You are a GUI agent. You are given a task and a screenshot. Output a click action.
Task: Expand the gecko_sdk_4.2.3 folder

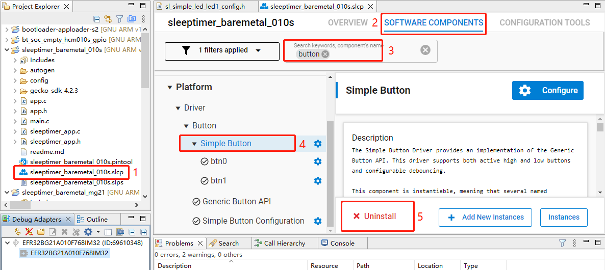(x=15, y=91)
